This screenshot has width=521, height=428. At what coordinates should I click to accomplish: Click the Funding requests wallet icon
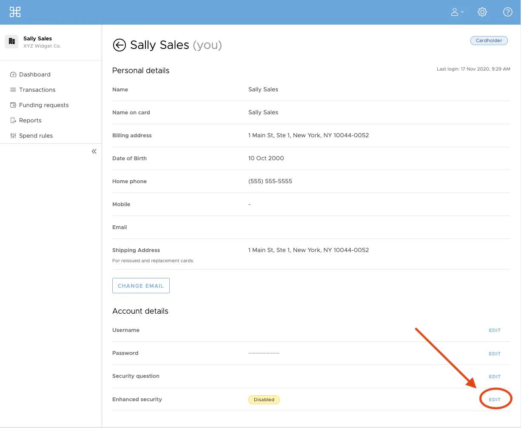click(13, 105)
